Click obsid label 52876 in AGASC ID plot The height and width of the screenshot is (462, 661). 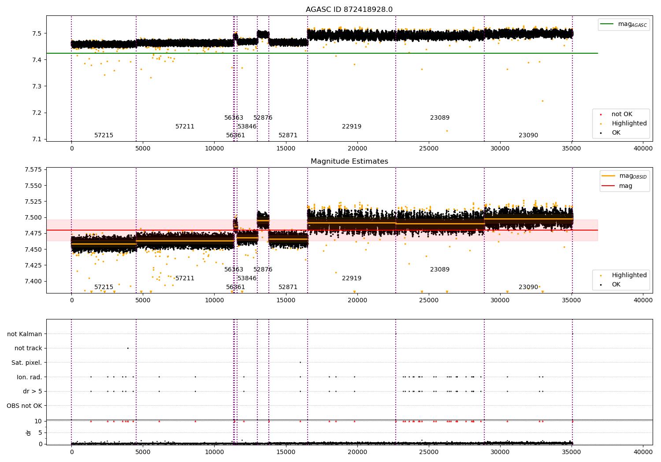click(263, 118)
